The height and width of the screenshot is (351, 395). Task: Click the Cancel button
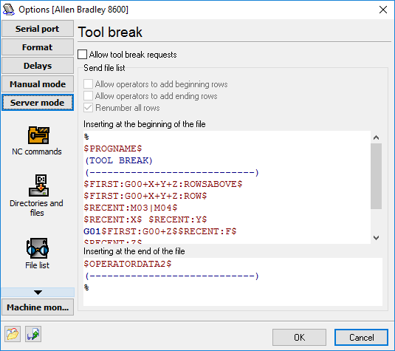coord(361,338)
